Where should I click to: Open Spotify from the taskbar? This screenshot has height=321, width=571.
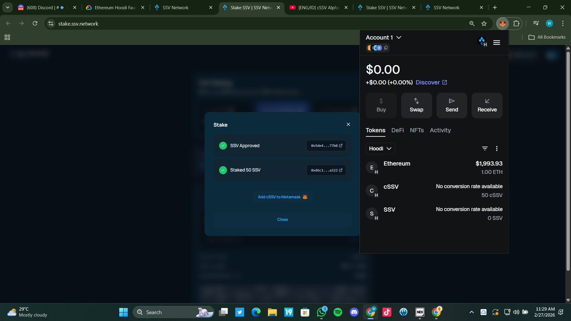coord(338,312)
